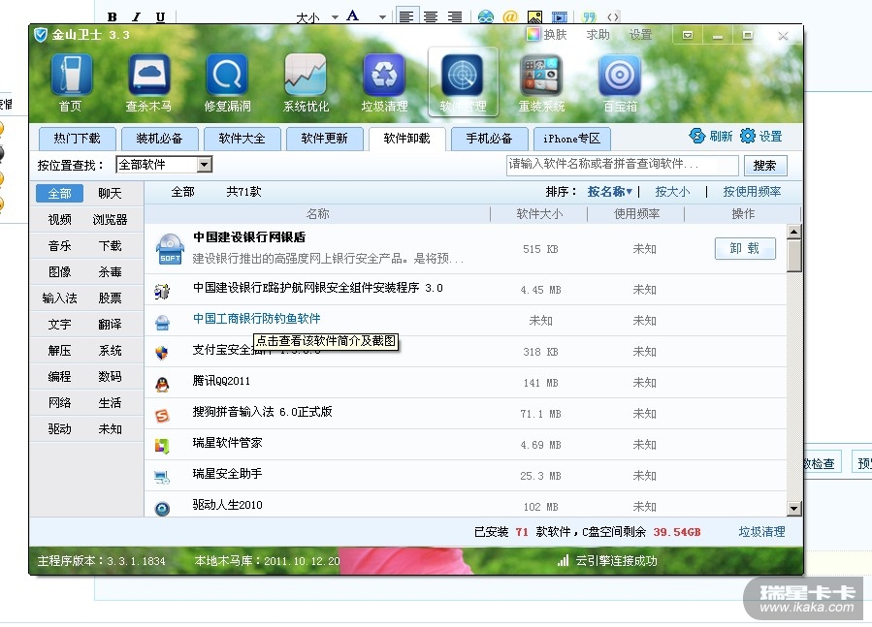Click the 中国工商银行防钓鱼软件 icon

(162, 323)
